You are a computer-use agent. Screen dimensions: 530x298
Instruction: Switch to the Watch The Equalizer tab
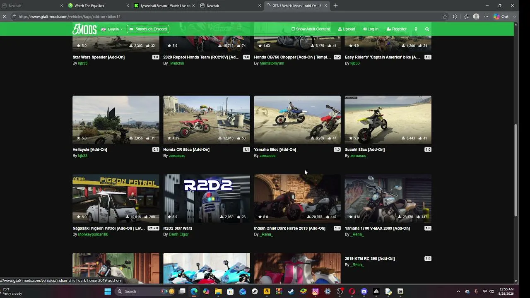[x=98, y=6]
